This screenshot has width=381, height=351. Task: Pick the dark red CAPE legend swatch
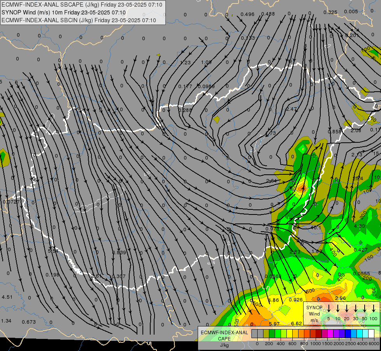click(319, 334)
